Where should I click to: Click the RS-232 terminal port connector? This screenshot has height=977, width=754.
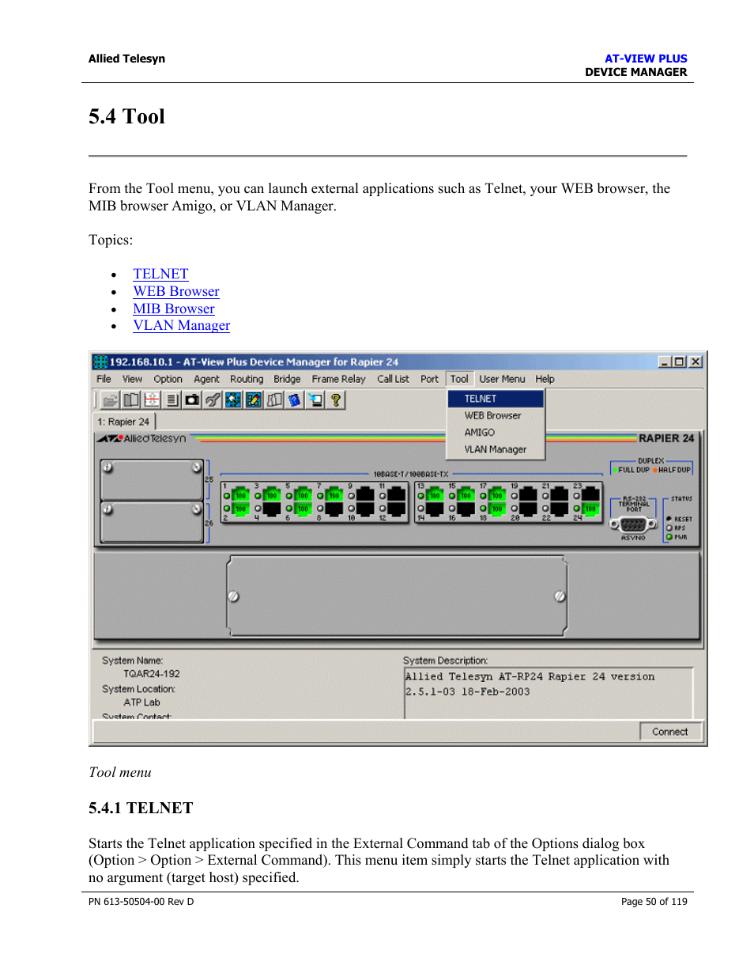[x=633, y=524]
